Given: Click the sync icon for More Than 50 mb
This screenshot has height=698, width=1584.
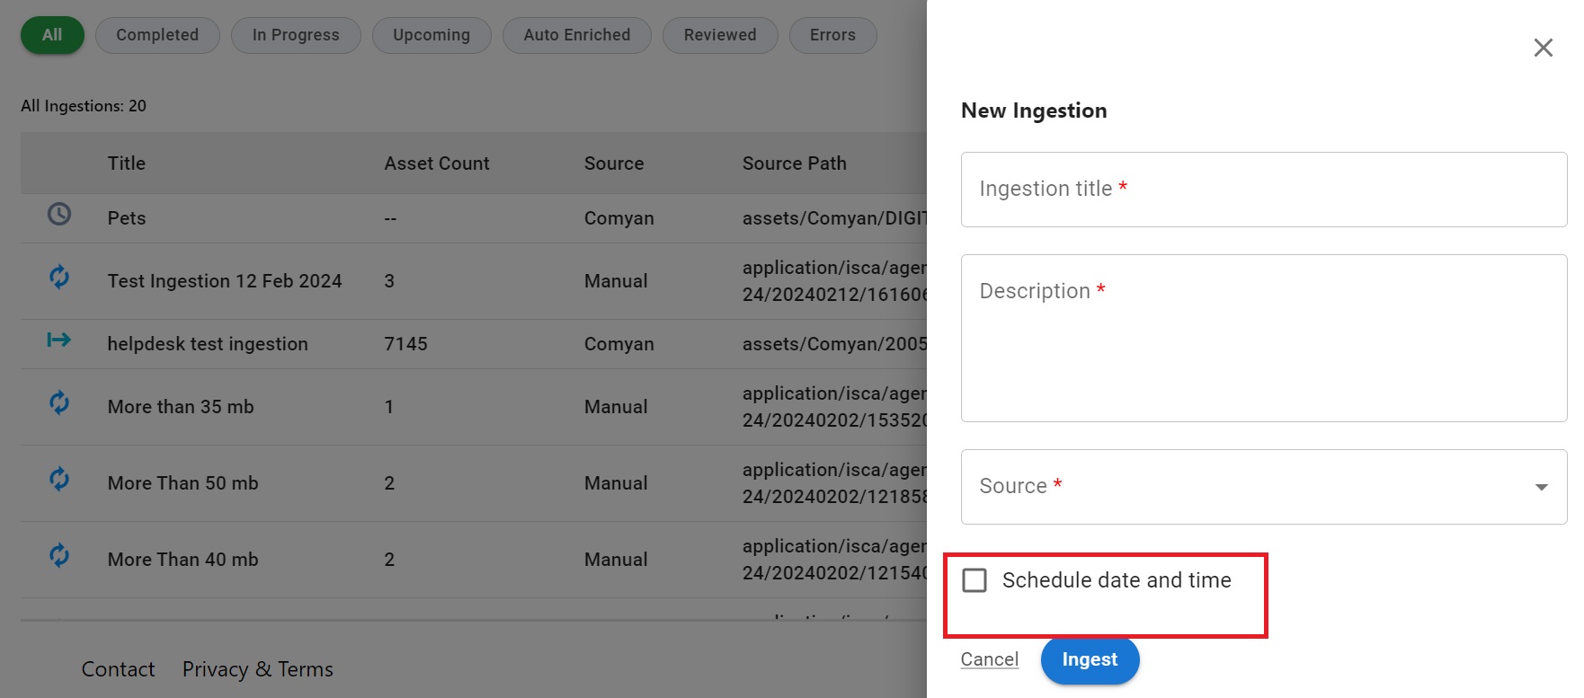Looking at the screenshot, I should pos(59,479).
